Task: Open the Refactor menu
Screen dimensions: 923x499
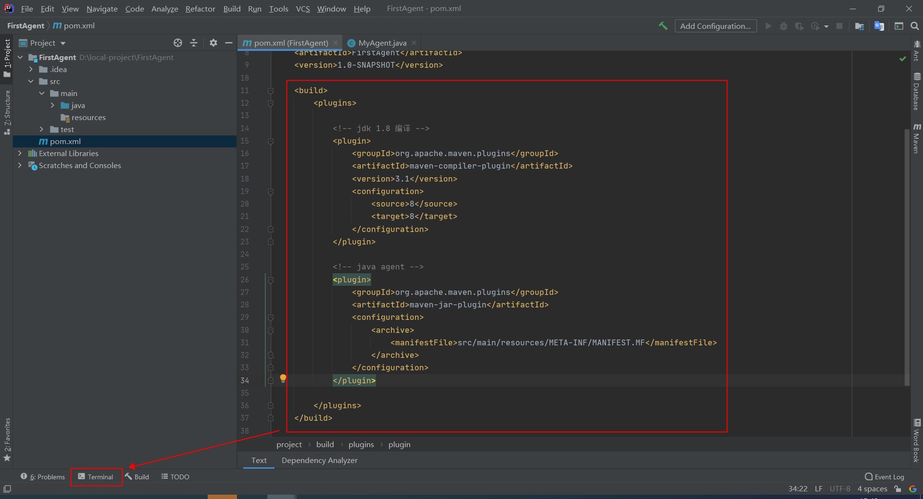Action: pyautogui.click(x=200, y=9)
